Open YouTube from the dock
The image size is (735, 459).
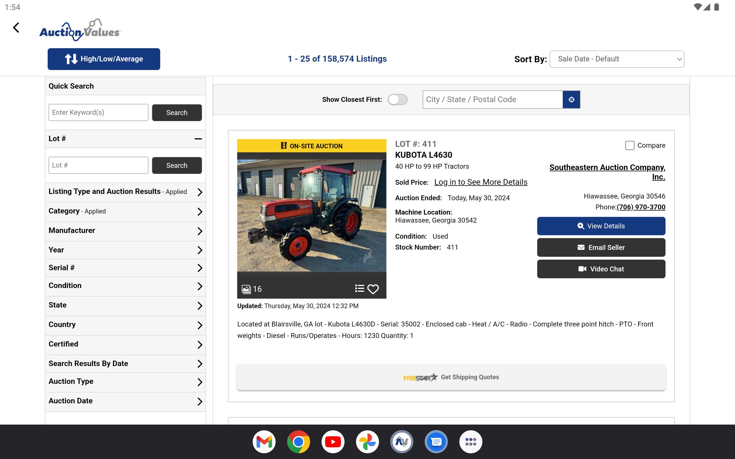(x=333, y=442)
